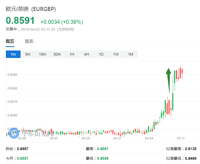Click the 欧元/英镑 (EURGBP) title

click(31, 9)
